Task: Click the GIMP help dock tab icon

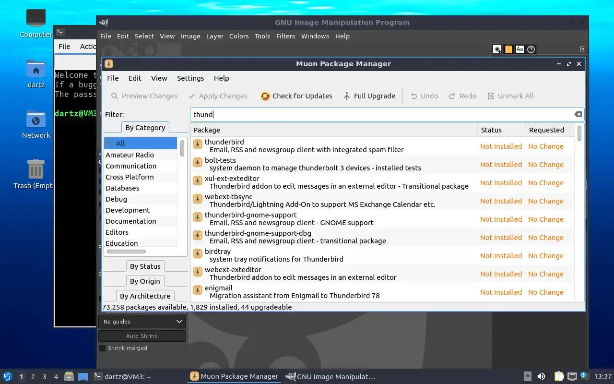Action: 531,49
